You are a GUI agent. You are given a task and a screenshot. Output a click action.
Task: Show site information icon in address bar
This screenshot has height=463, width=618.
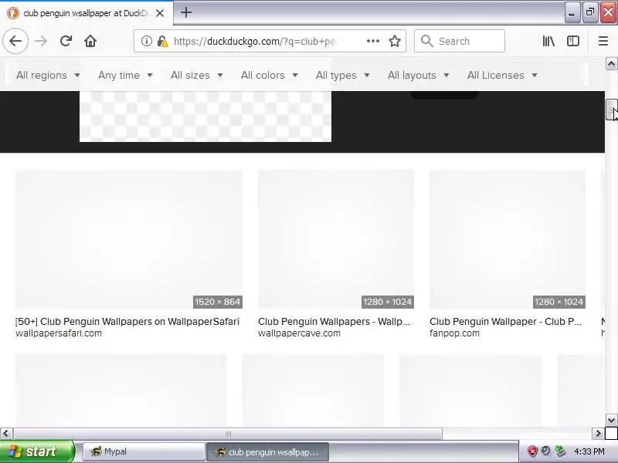point(146,41)
